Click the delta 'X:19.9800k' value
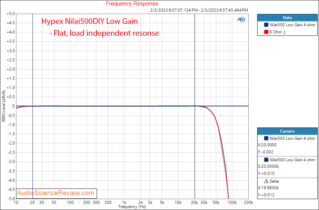 (x=268, y=188)
